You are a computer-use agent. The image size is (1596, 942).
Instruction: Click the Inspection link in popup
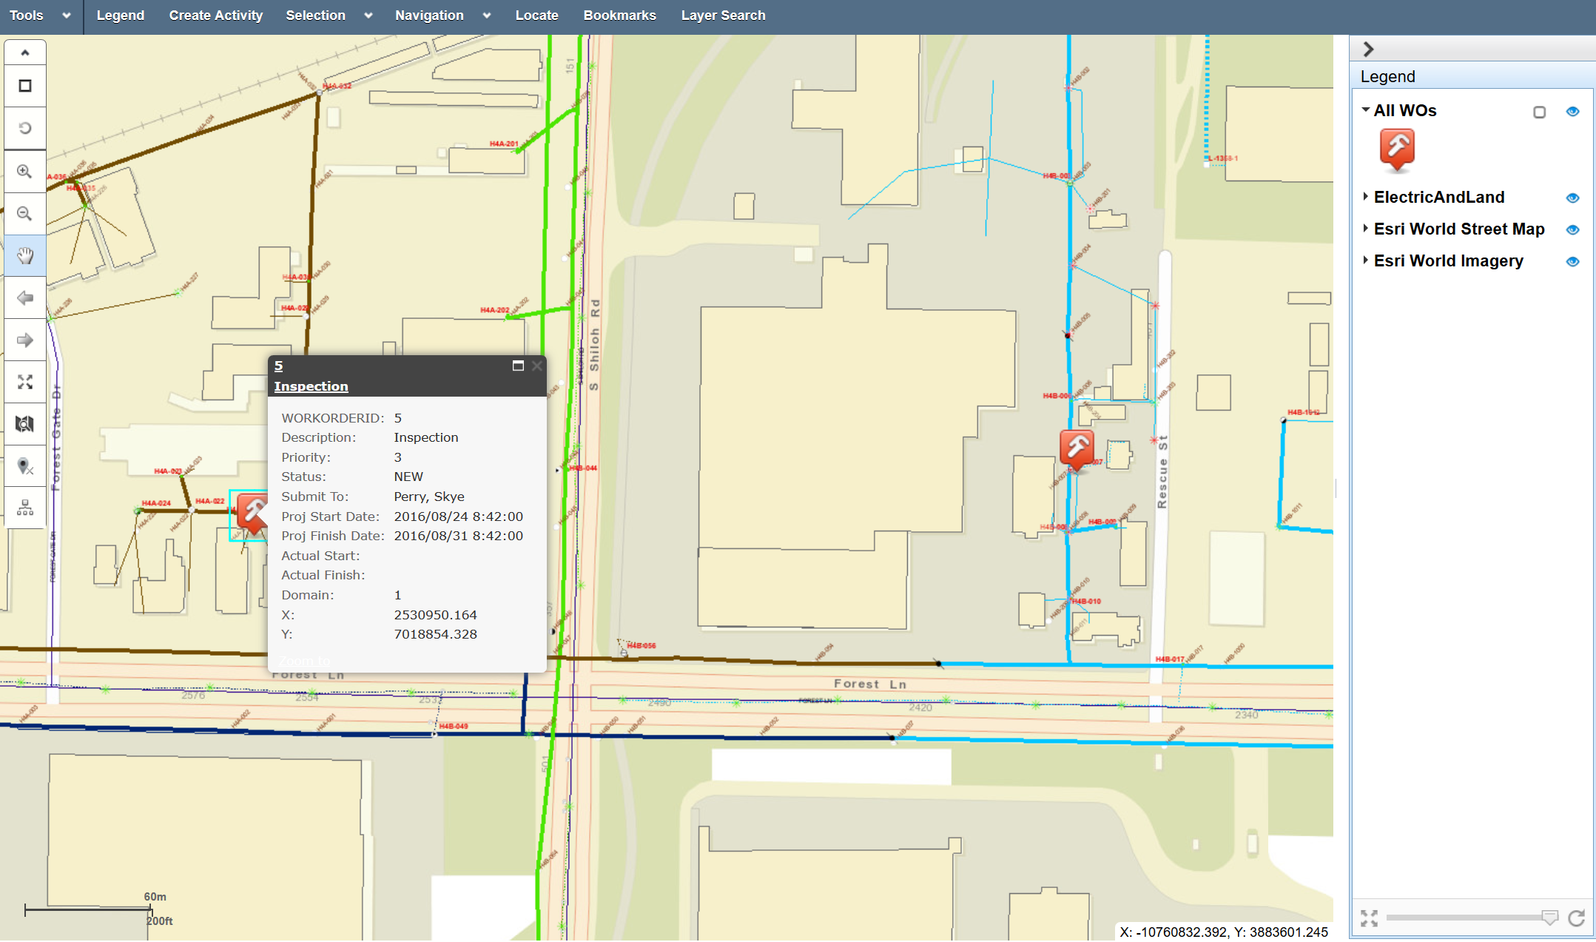[311, 386]
